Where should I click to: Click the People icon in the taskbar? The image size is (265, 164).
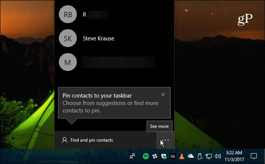coord(132,156)
